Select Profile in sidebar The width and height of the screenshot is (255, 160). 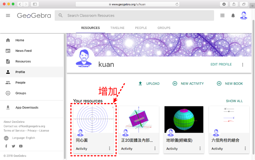tap(32, 72)
